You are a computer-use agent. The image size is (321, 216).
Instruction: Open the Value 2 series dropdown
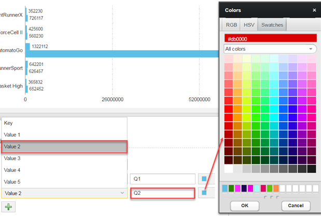point(64,193)
